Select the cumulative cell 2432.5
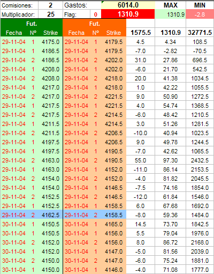This screenshot has height=274, width=214. (200, 160)
